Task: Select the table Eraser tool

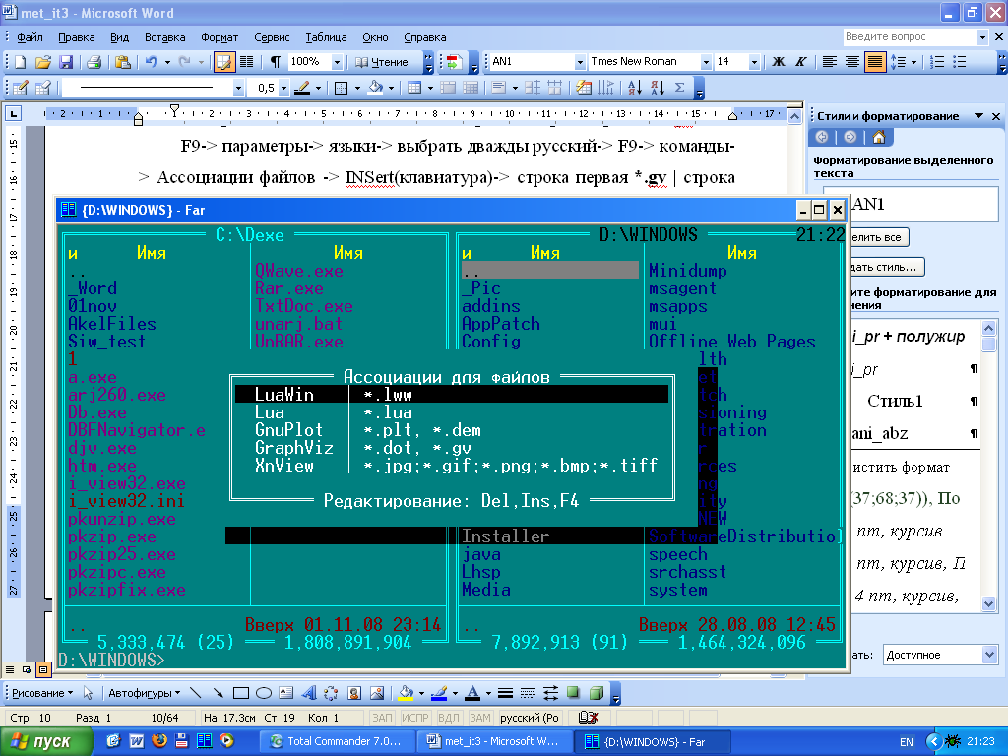Action: 43,88
